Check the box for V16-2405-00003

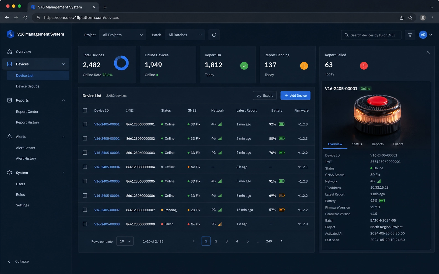(85, 152)
